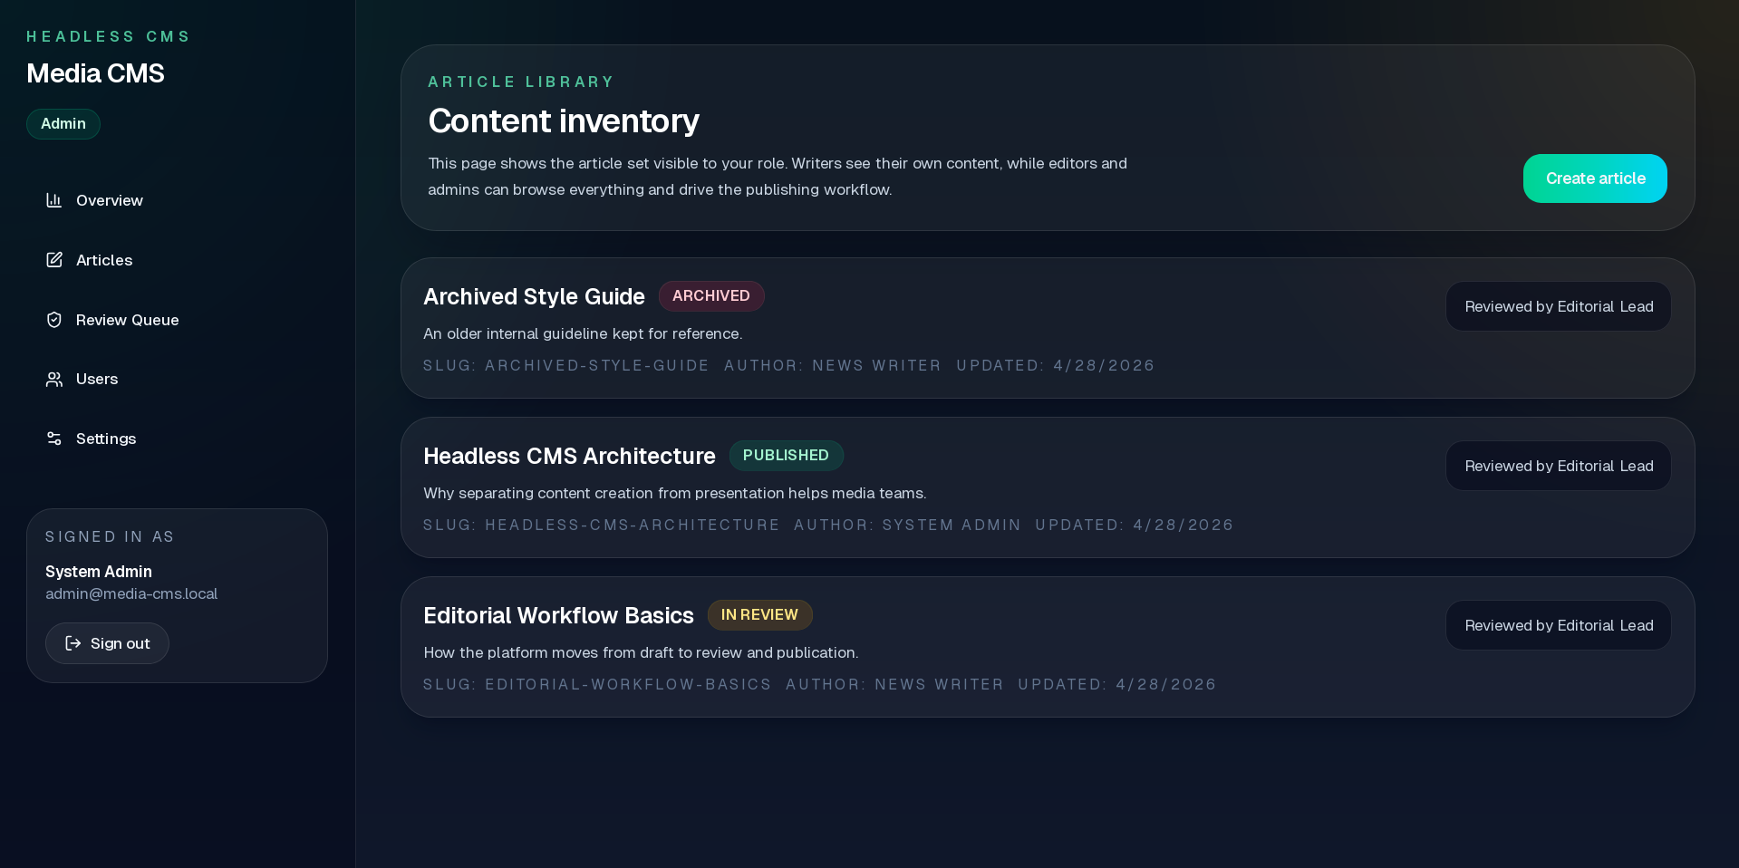Screen dimensions: 1739x868
Task: Click the ARCHIVED status badge
Action: pyautogui.click(x=711, y=296)
